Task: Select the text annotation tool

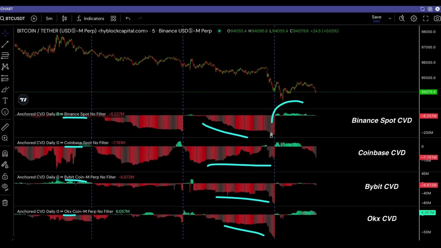Action: tap(5, 101)
